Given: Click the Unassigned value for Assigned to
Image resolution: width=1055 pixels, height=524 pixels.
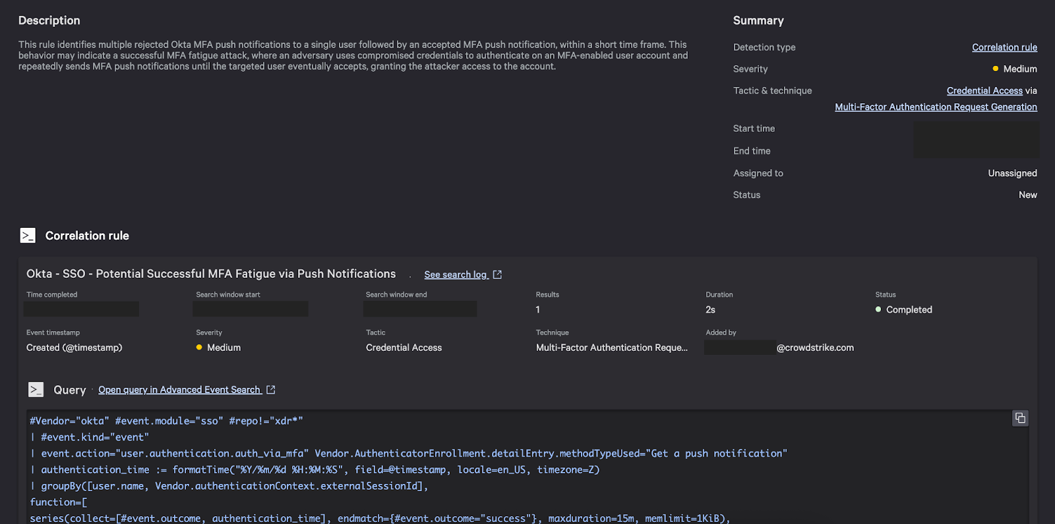Looking at the screenshot, I should [1012, 173].
